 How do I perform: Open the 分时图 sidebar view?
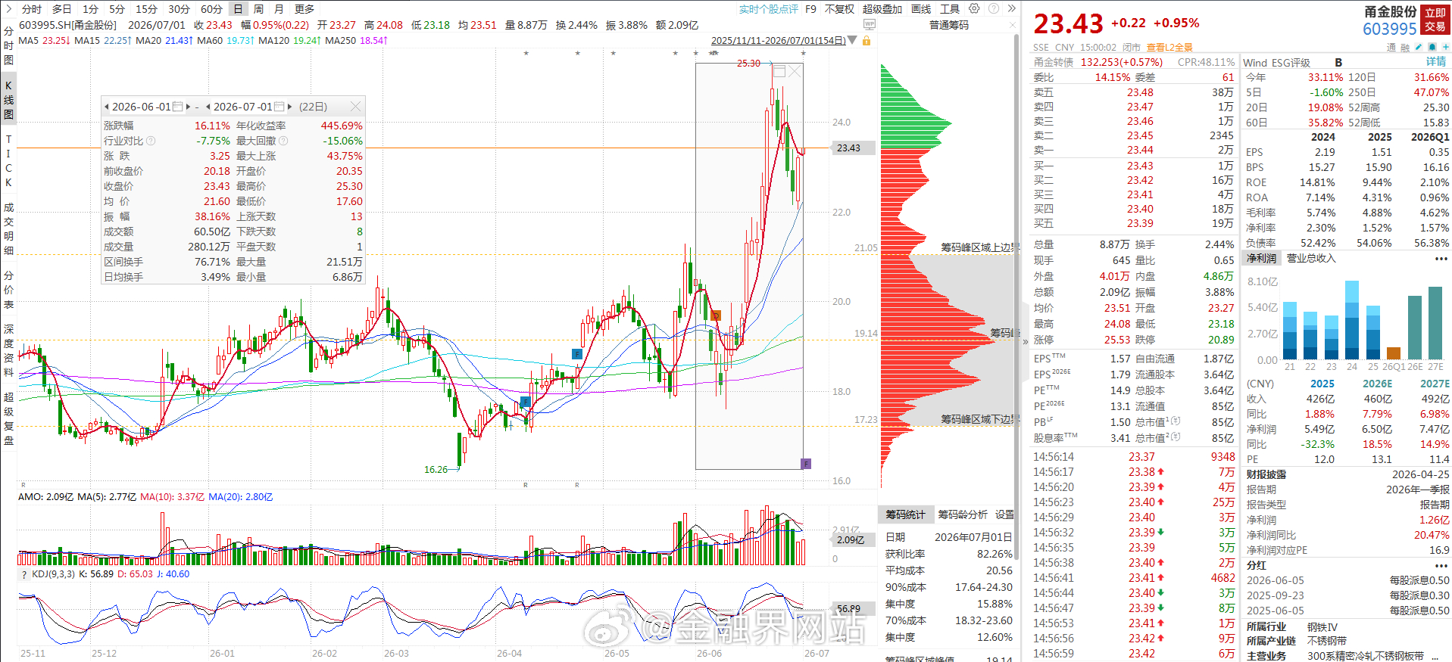pos(8,45)
